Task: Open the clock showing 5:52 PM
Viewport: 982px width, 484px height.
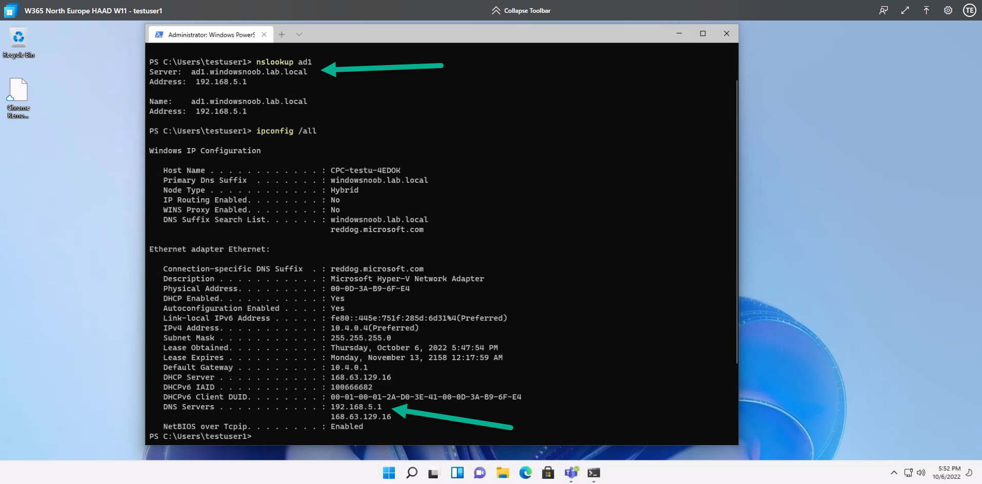Action: (x=947, y=473)
